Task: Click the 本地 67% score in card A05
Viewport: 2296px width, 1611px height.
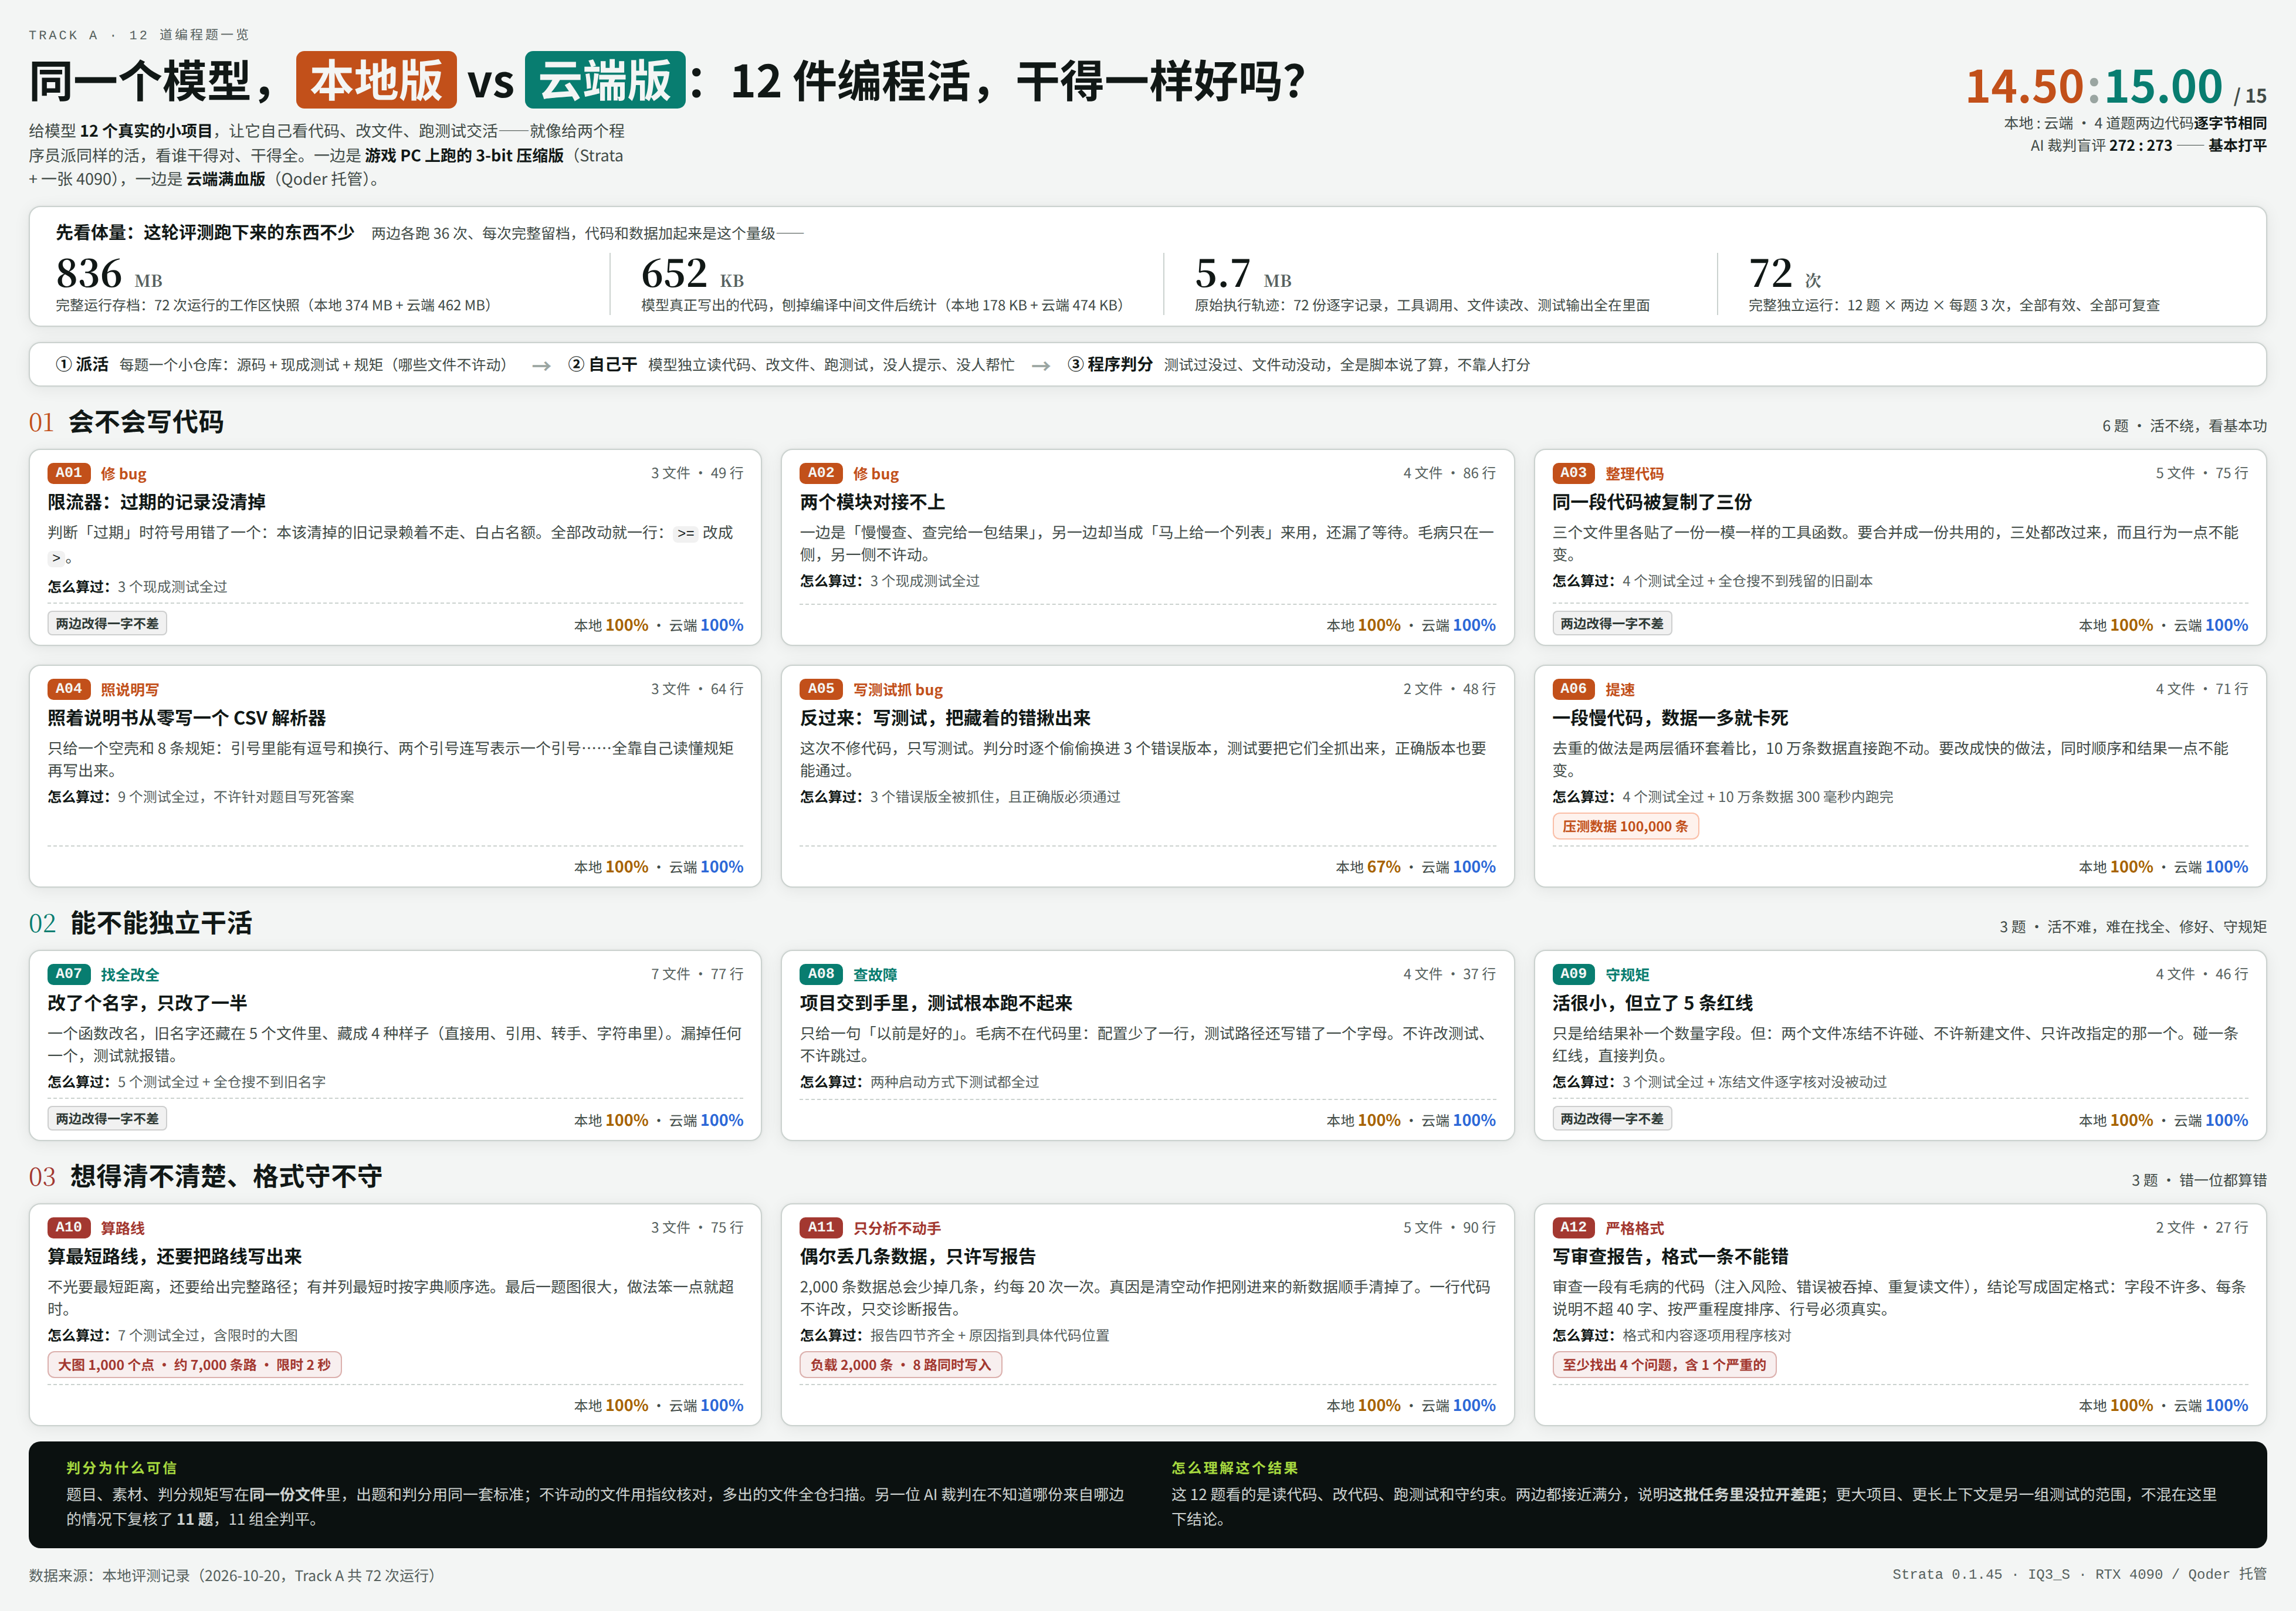Action: [1368, 867]
